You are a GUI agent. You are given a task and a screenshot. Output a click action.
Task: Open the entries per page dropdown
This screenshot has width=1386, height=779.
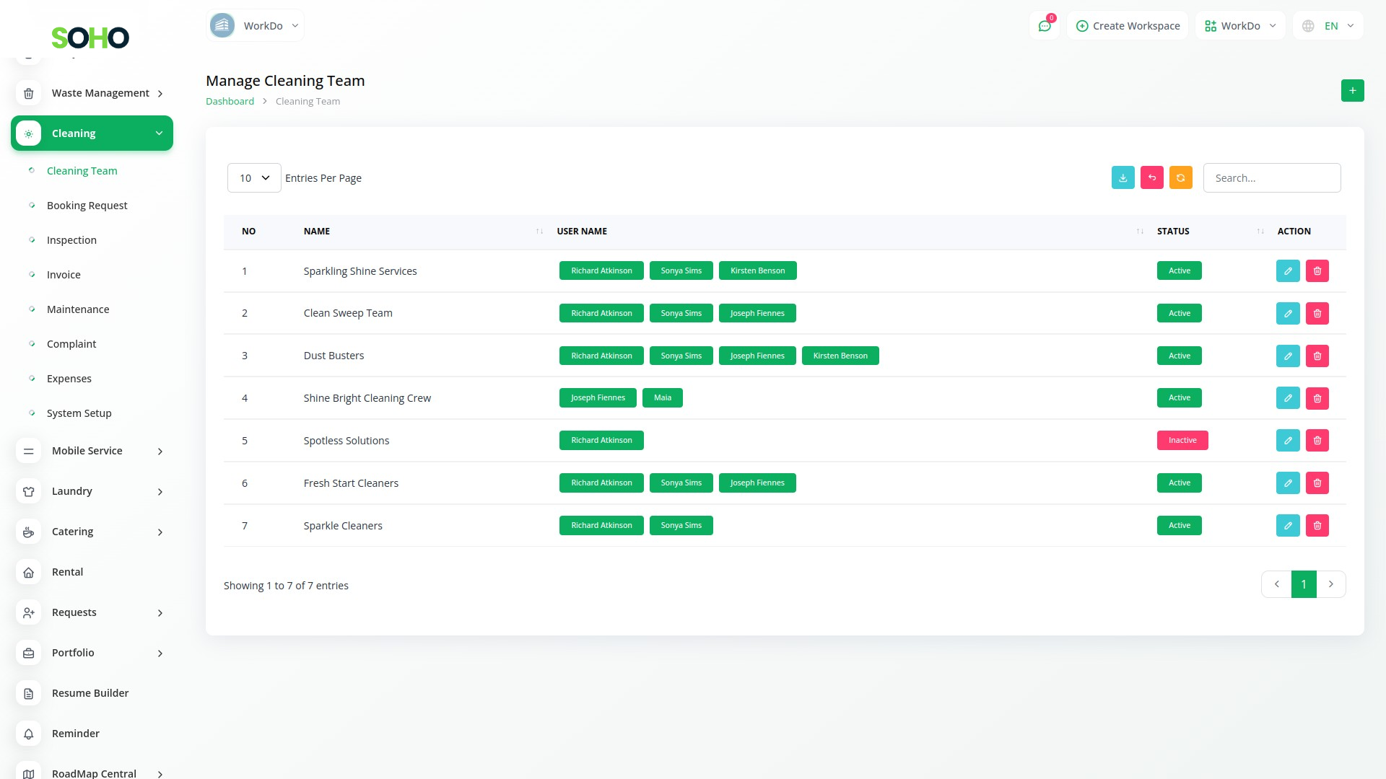(253, 178)
